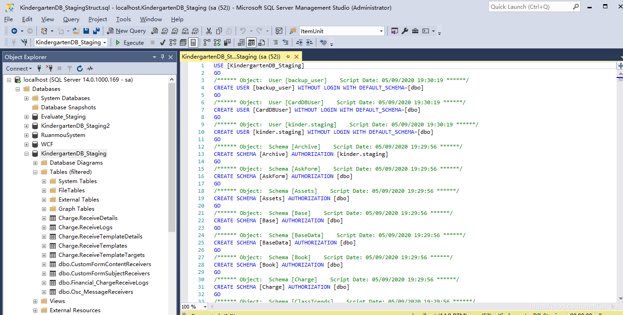Click the Open File folder icon

coord(76,31)
